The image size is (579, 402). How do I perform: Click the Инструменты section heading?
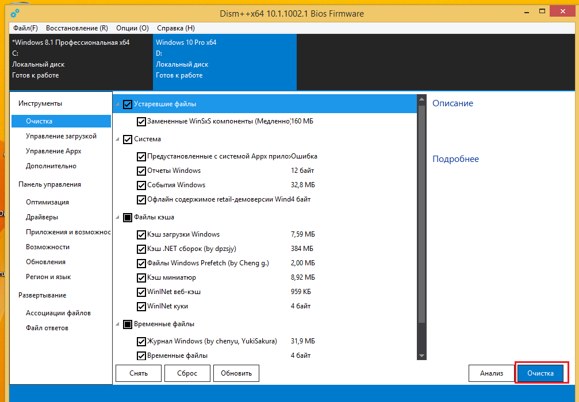[40, 103]
